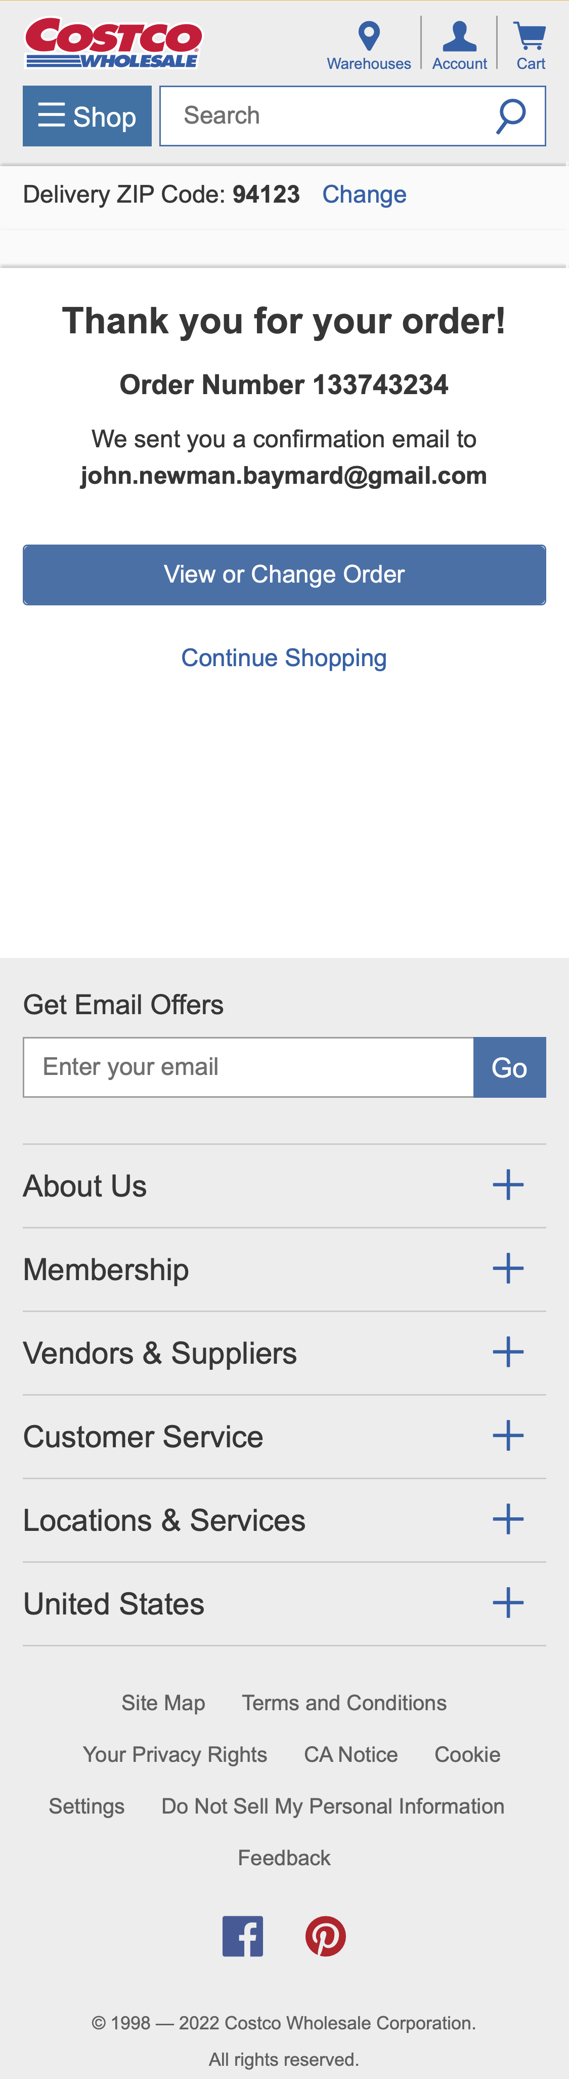Change the delivery ZIP code
569x2079 pixels.
click(364, 195)
